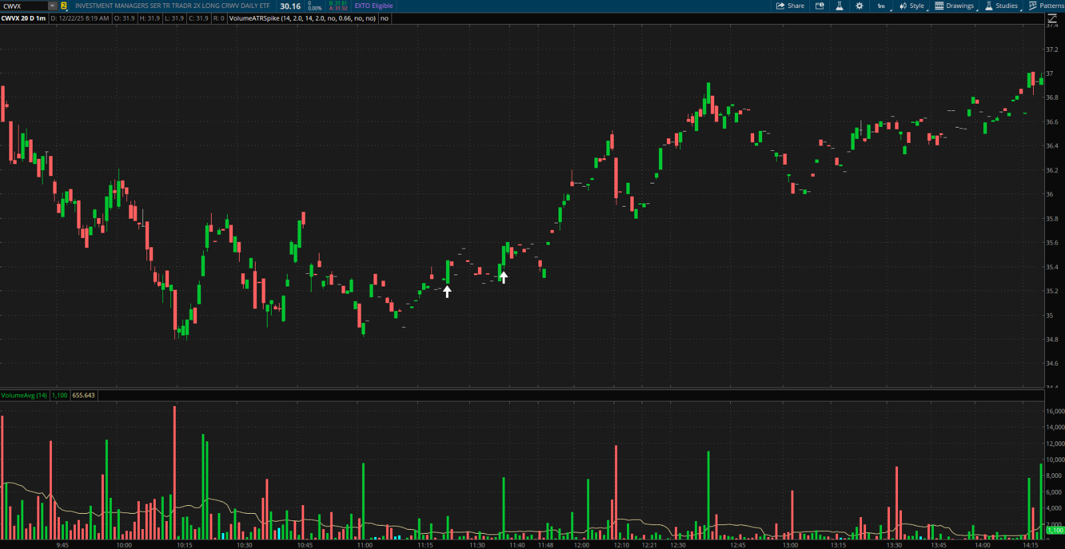Click the 1,100 volume value in study header
This screenshot has width=1065, height=549.
(x=60, y=395)
